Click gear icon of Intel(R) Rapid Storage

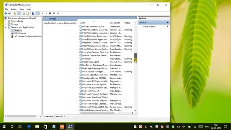click(x=80, y=49)
